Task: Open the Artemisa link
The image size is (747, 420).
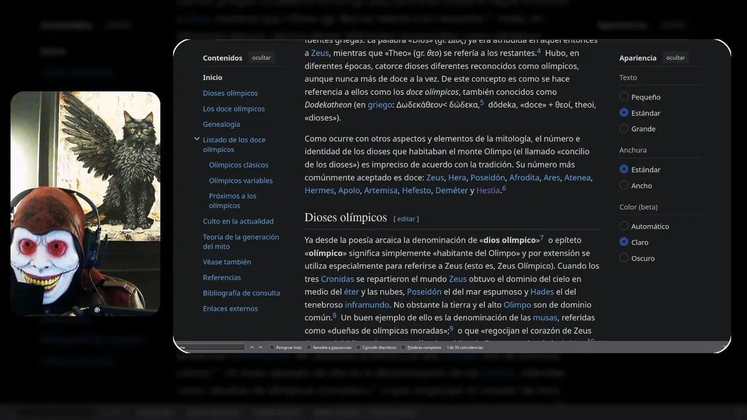Action: coord(381,190)
